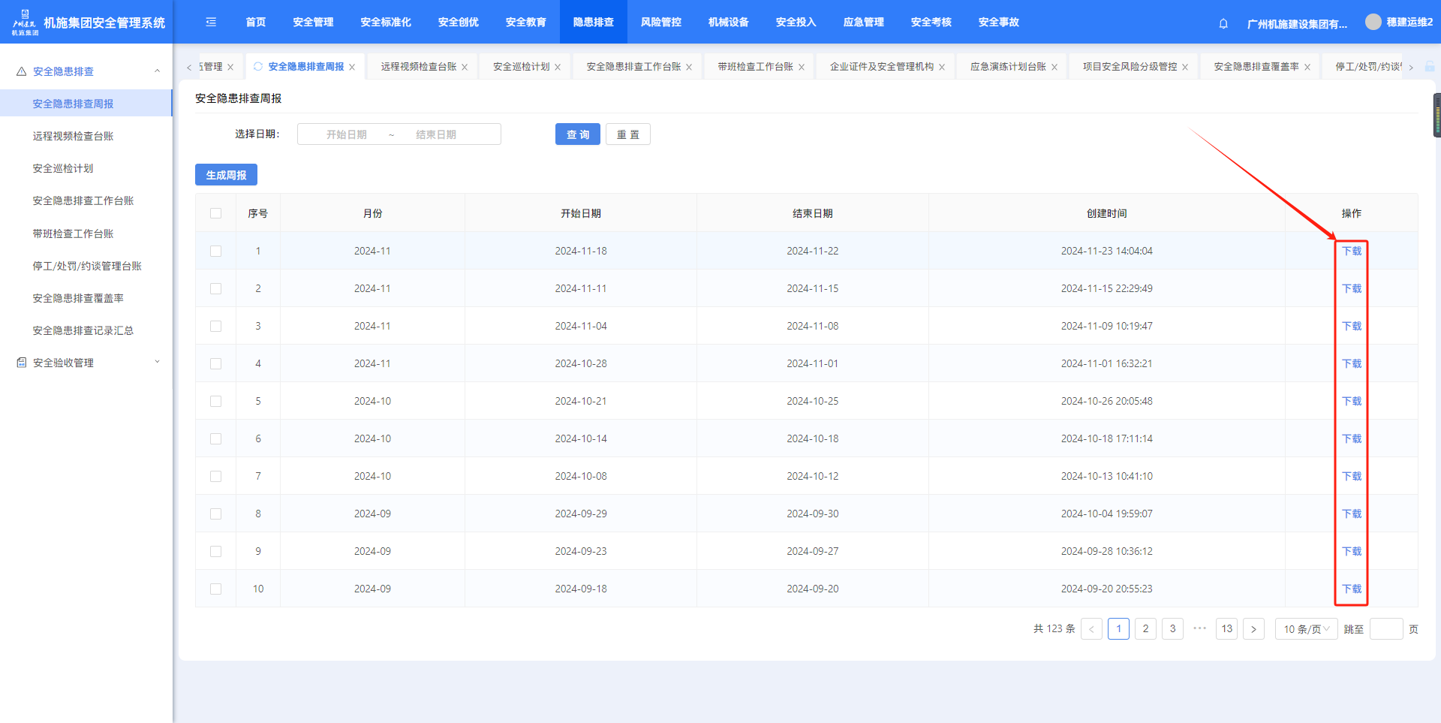Open the 10 条/页 page size dropdown

pos(1306,629)
